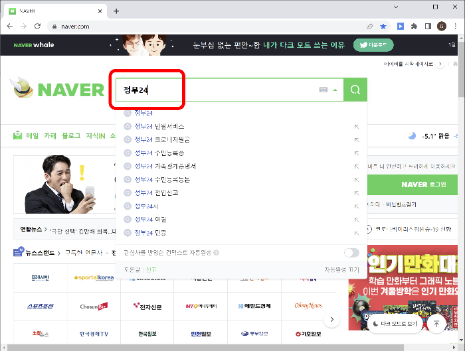
Task: Open the 인기만화 advertisement banner
Action: pos(403,287)
